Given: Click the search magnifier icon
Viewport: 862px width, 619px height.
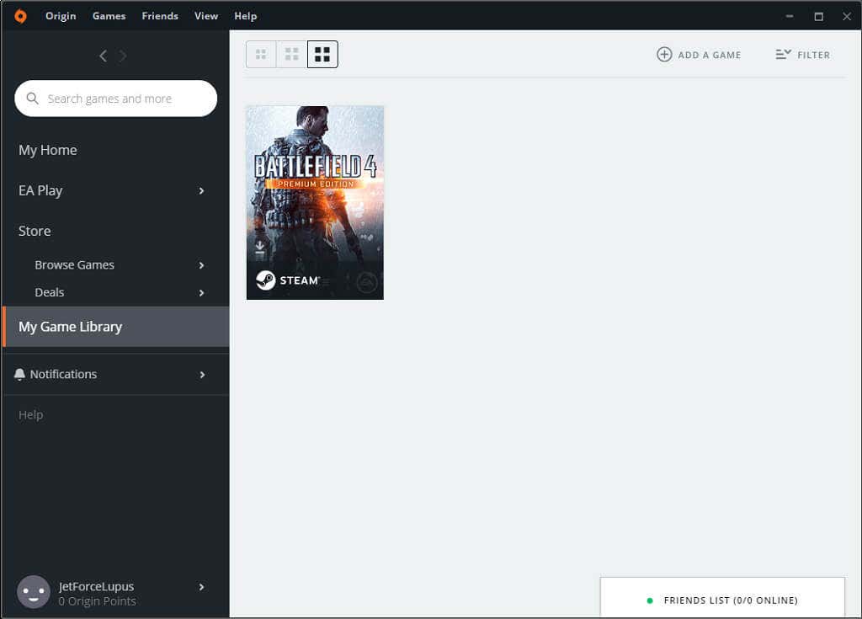Looking at the screenshot, I should point(32,99).
